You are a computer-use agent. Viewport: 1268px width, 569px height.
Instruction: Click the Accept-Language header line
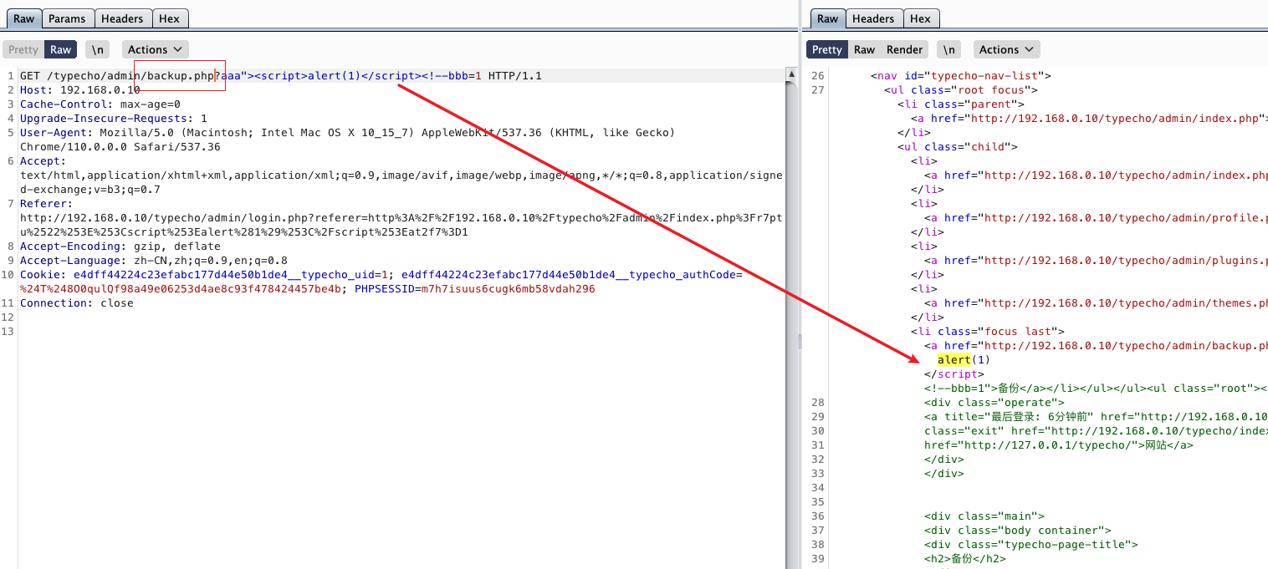(154, 261)
